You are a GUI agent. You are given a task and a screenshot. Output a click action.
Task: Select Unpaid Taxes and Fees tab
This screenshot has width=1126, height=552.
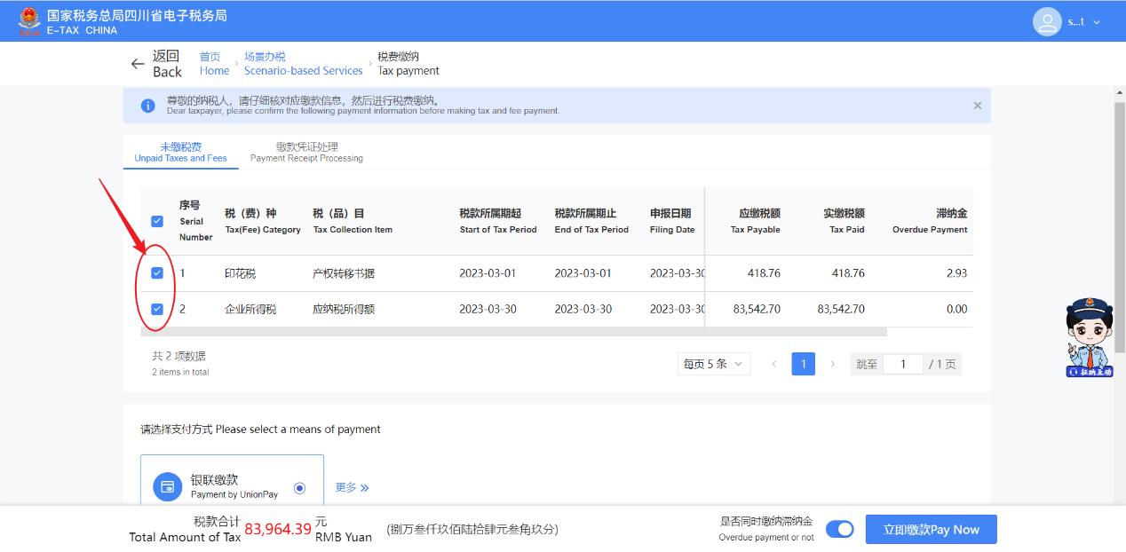pyautogui.click(x=180, y=152)
